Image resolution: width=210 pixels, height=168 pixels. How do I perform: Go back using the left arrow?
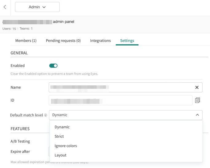5,7
